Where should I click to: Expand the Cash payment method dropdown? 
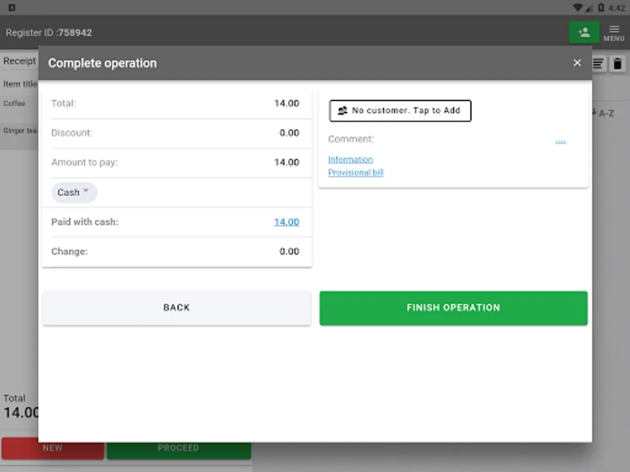click(74, 192)
